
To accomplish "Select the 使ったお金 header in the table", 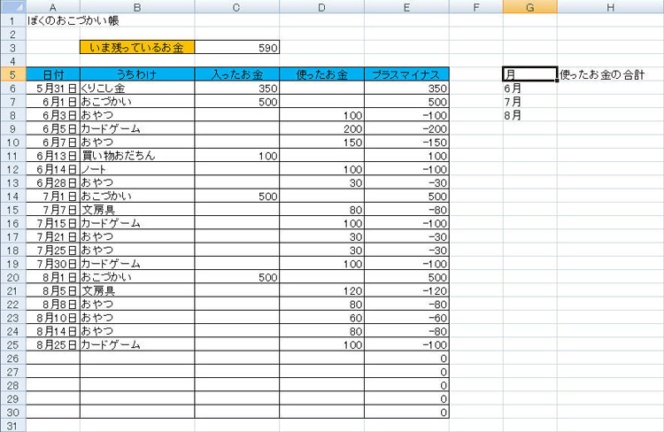I will [322, 74].
